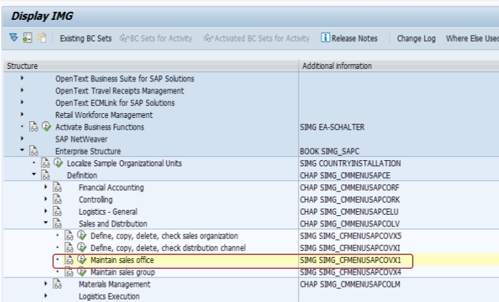Click SIMG COUNTRYINSTALLATION cell
Viewport: 499px width, 302px height.
[350, 163]
